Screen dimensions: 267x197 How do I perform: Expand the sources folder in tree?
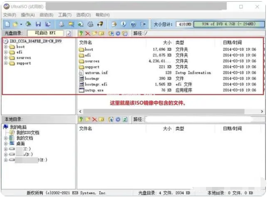(x=6, y=57)
